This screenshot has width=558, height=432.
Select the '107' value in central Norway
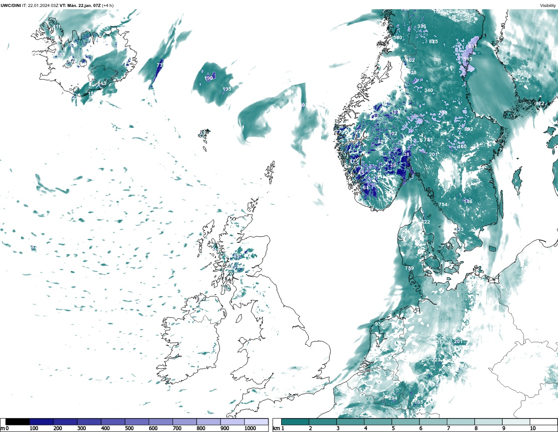coord(395,112)
